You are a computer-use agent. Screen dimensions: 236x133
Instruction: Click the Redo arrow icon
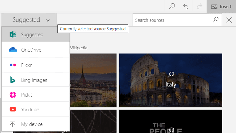[x=200, y=7]
